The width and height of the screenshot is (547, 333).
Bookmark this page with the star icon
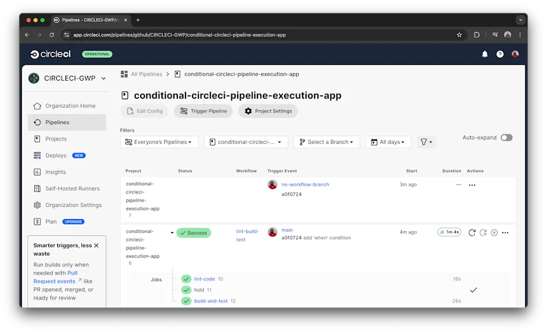click(459, 35)
